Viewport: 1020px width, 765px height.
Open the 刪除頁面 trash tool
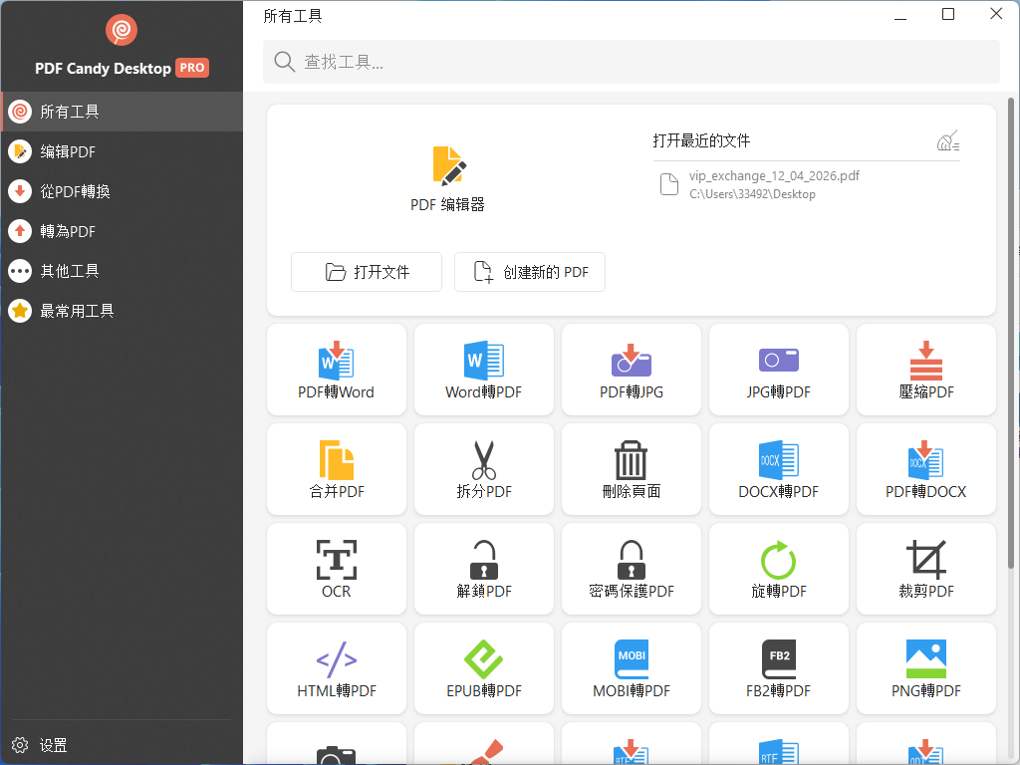click(x=631, y=469)
